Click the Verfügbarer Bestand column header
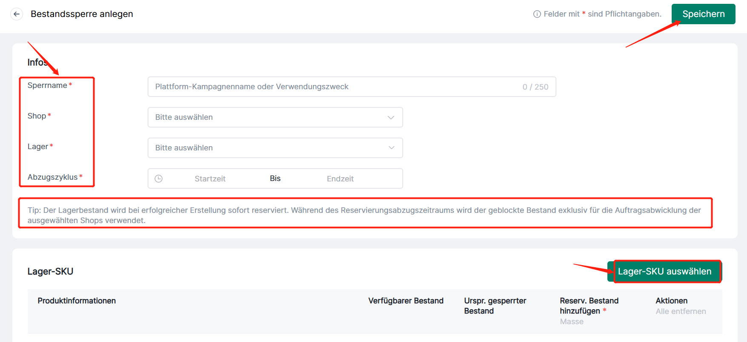 406,301
